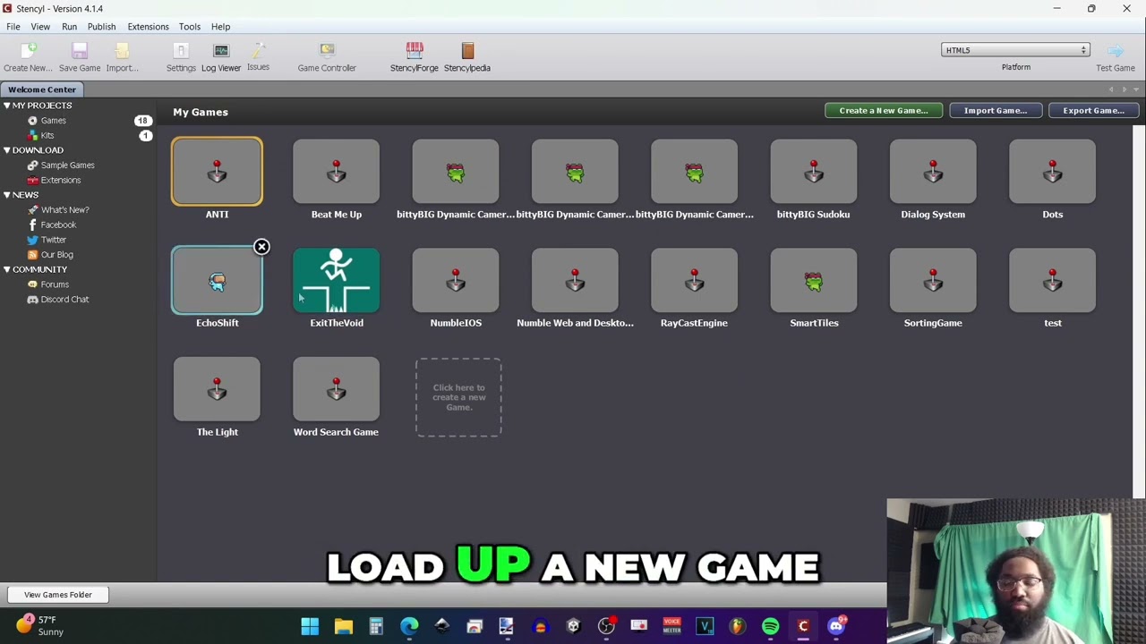1146x644 pixels.
Task: Open the Extensions menu
Action: coord(148,27)
